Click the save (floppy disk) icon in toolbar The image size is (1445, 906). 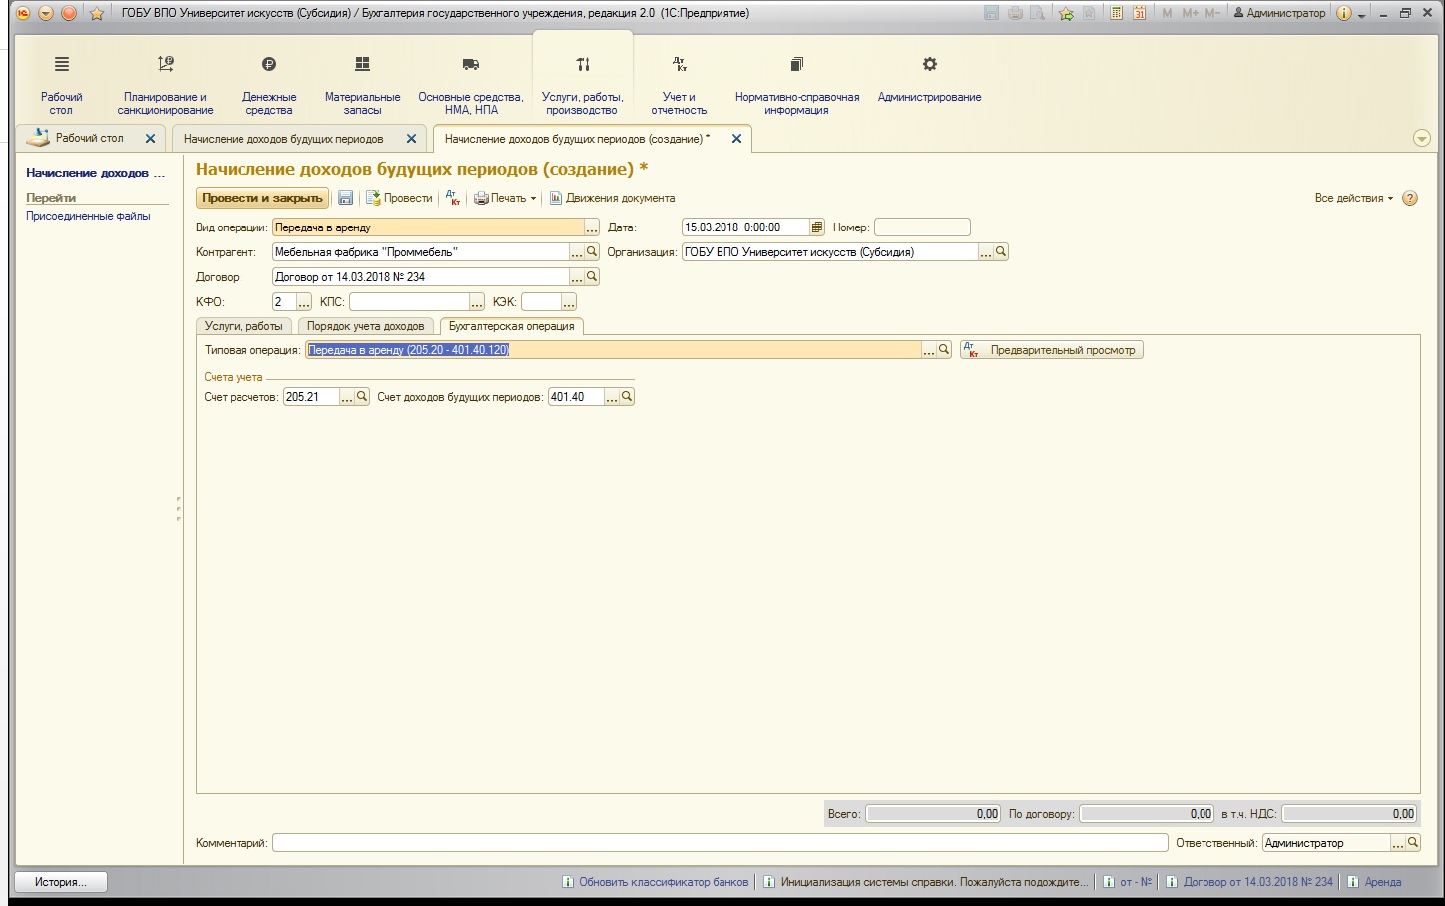[x=345, y=198]
